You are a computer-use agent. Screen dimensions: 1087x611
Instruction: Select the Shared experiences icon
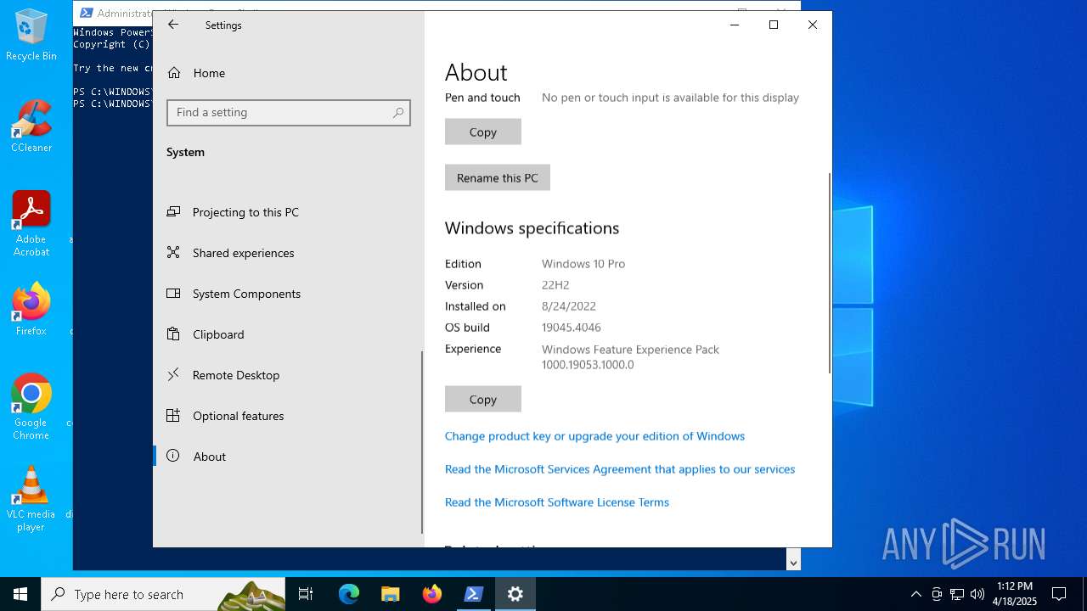173,253
